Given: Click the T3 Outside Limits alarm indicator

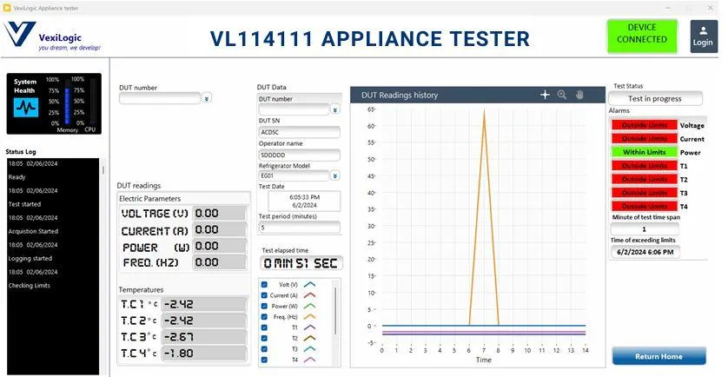Looking at the screenshot, I should click(x=645, y=193).
